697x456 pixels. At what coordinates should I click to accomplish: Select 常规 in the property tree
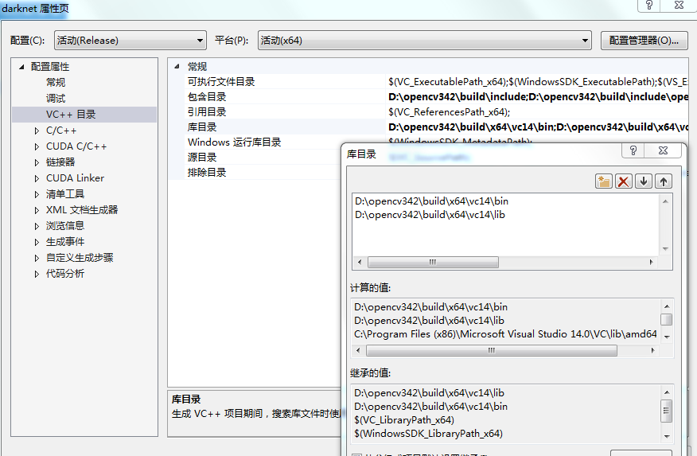coord(56,82)
